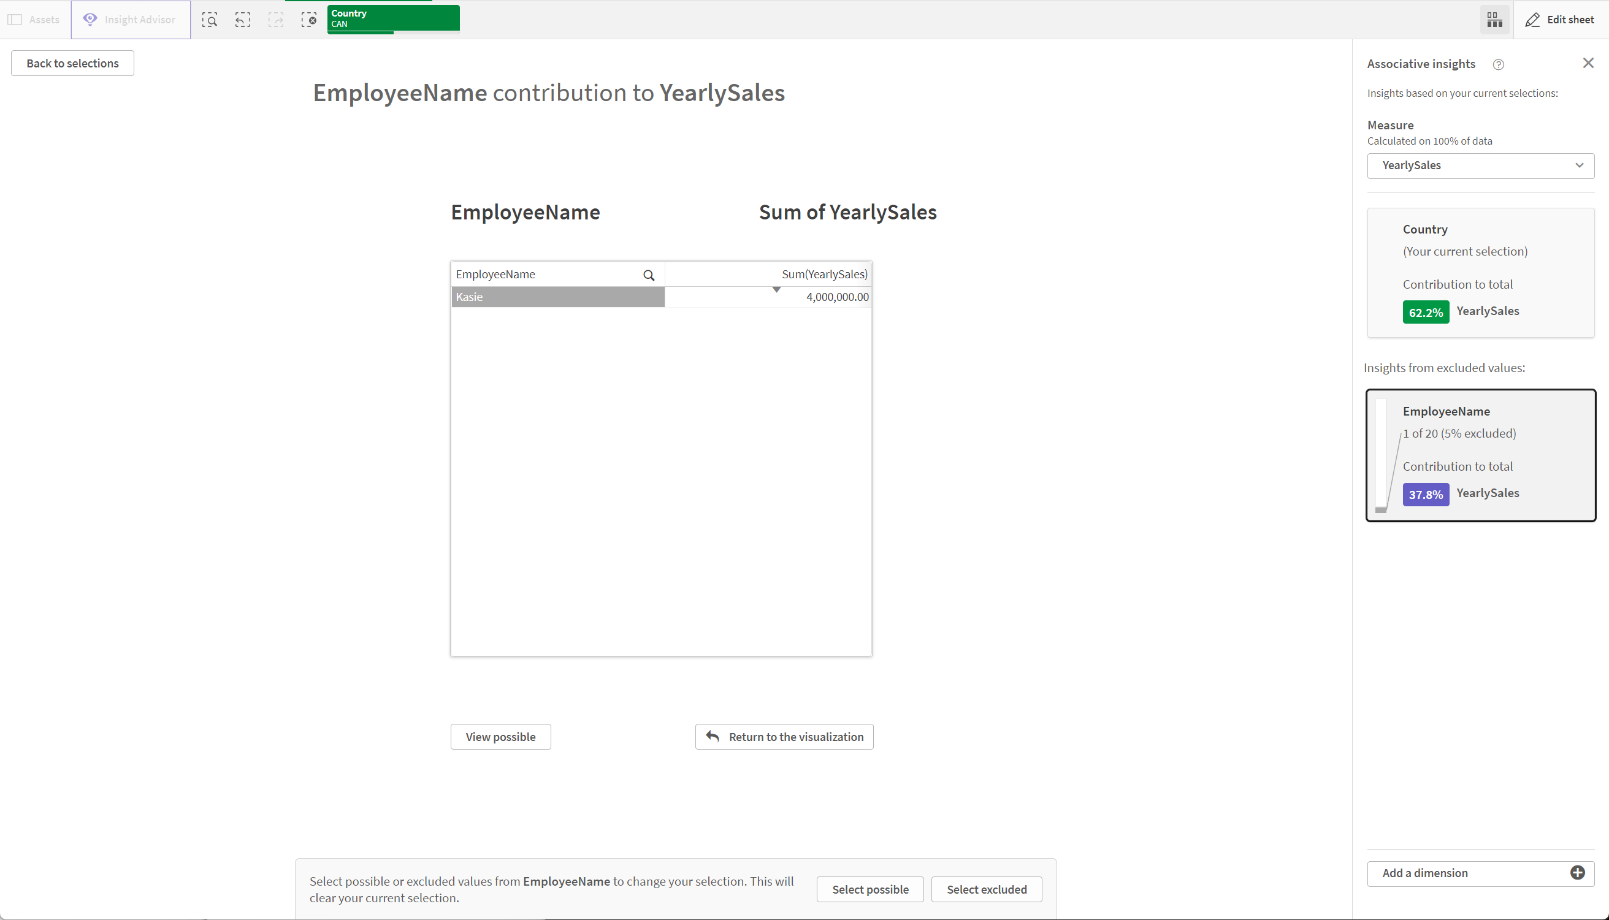
Task: Click the View possible button
Action: pos(500,736)
